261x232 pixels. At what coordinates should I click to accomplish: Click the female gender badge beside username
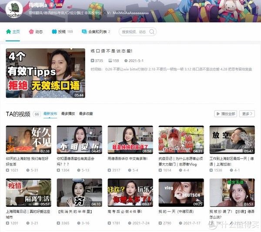pyautogui.click(x=51, y=5)
